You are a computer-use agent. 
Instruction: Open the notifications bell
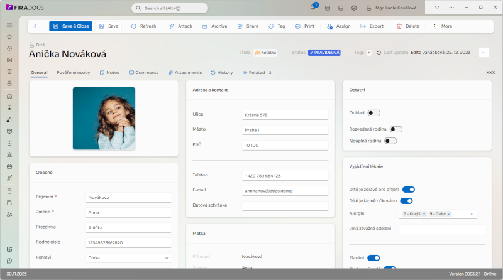point(312,8)
